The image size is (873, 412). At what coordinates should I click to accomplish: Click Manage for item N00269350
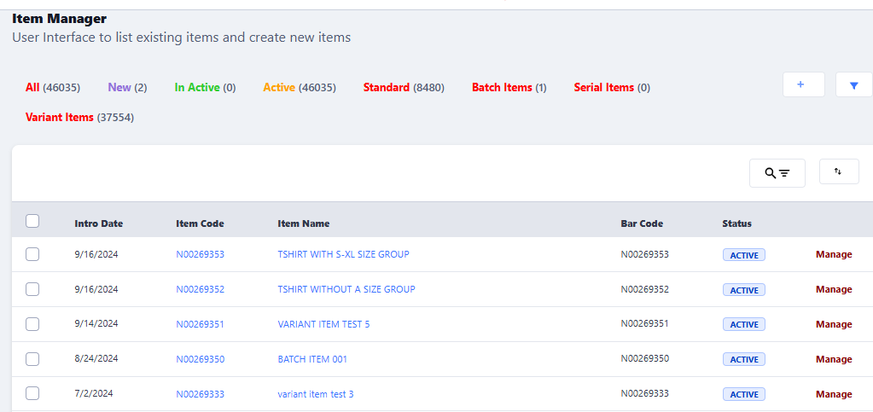point(834,359)
